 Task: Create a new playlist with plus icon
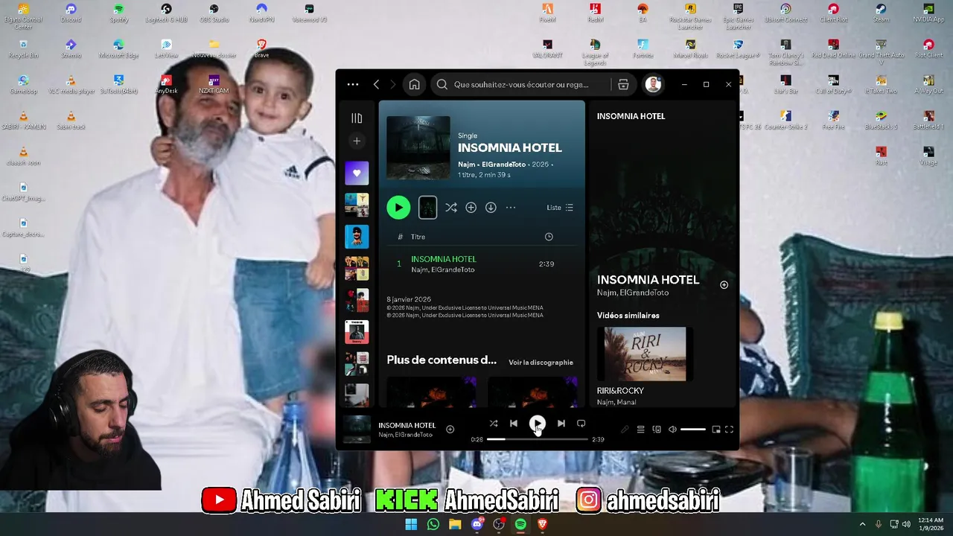click(x=357, y=141)
